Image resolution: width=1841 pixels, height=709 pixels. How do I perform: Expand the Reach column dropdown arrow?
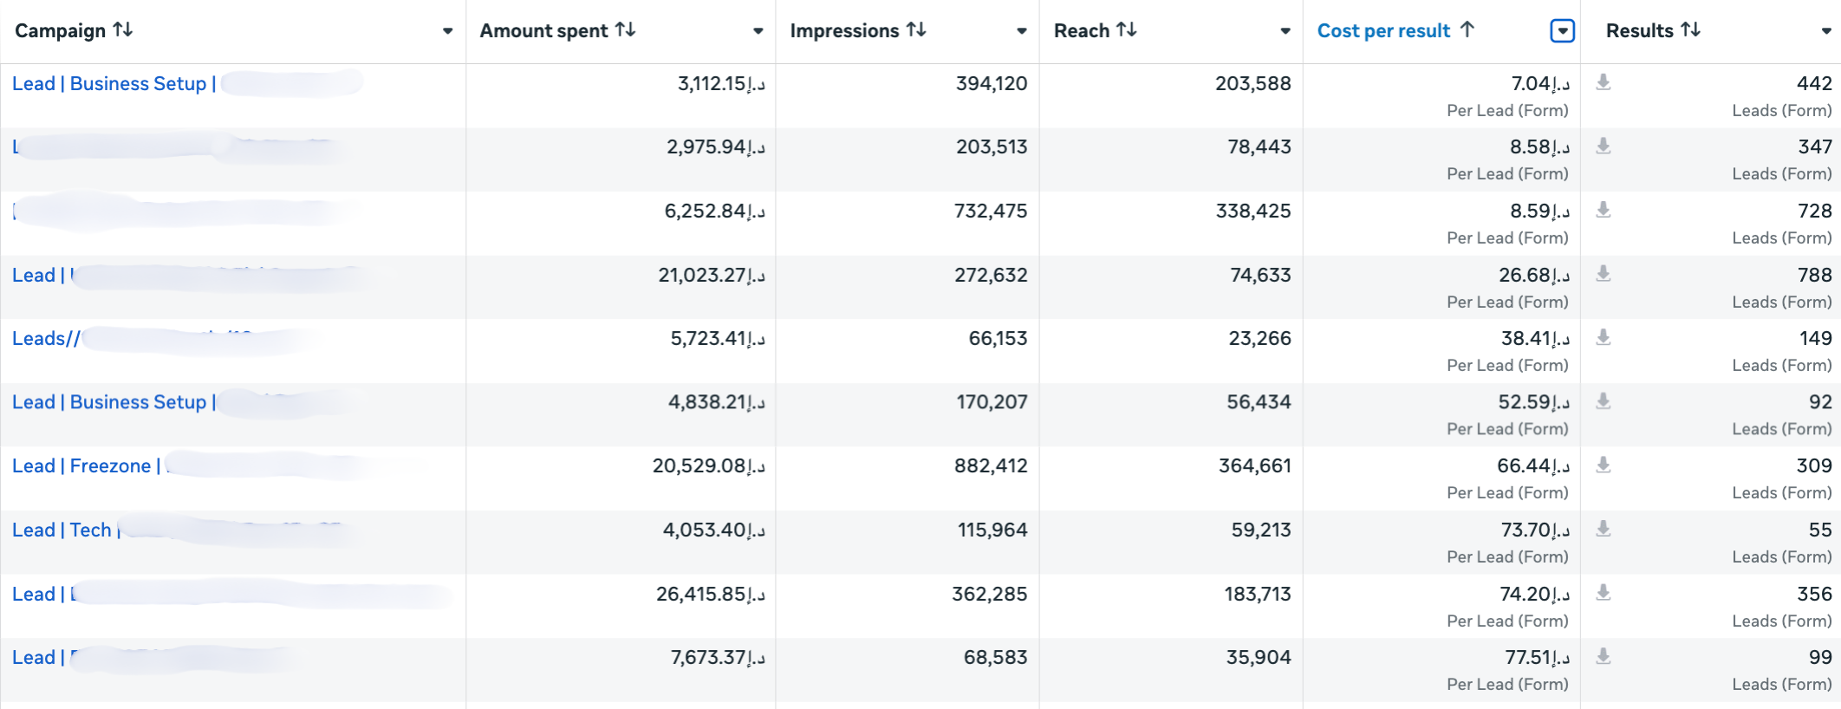coord(1285,31)
